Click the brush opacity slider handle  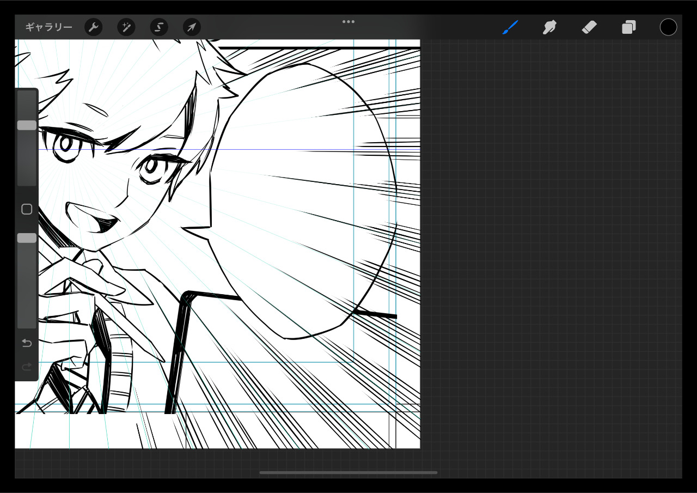coord(27,238)
